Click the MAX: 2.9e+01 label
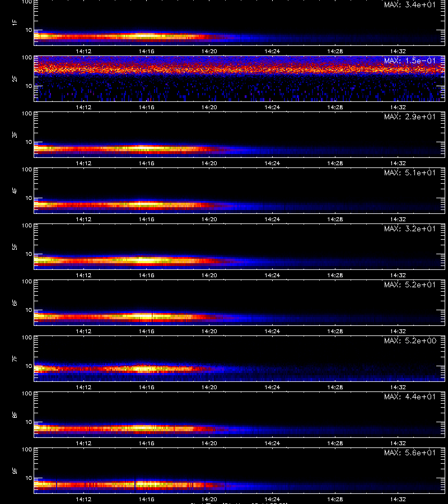The height and width of the screenshot is (504, 448). click(x=410, y=116)
